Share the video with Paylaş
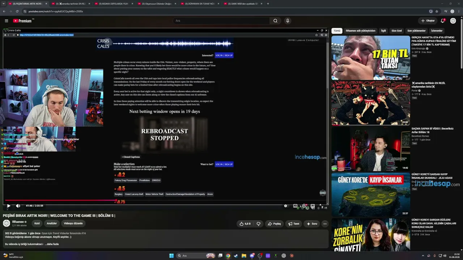This screenshot has width=463, height=260. (274, 224)
